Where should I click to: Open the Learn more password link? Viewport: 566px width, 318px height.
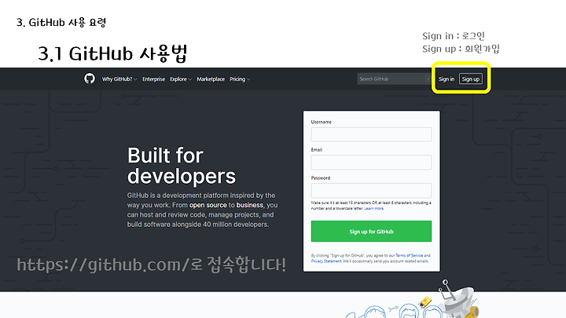(x=374, y=208)
